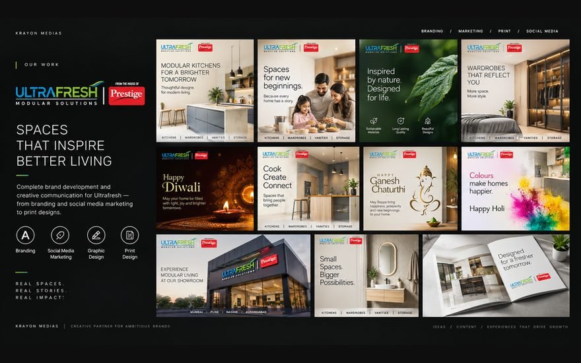The width and height of the screenshot is (581, 363).
Task: Click the large Ultrafresh Modular Solutions logo
Action: [59, 93]
